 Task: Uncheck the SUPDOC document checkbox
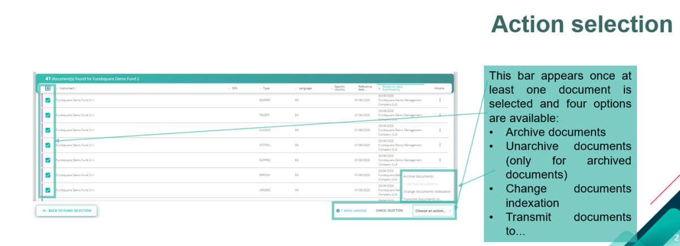click(48, 130)
